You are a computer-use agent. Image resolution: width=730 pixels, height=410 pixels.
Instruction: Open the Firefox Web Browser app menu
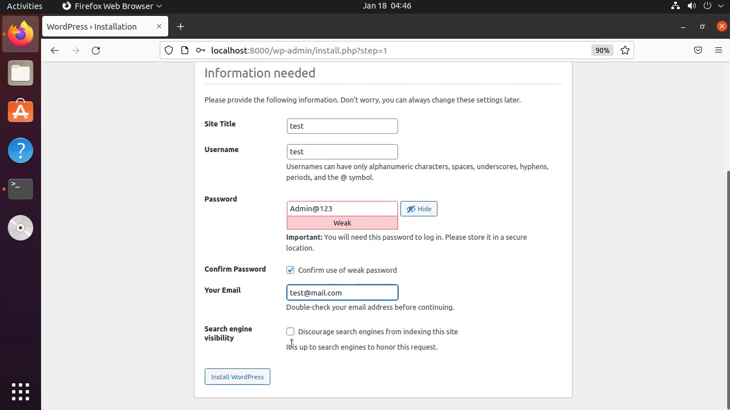[x=112, y=6]
